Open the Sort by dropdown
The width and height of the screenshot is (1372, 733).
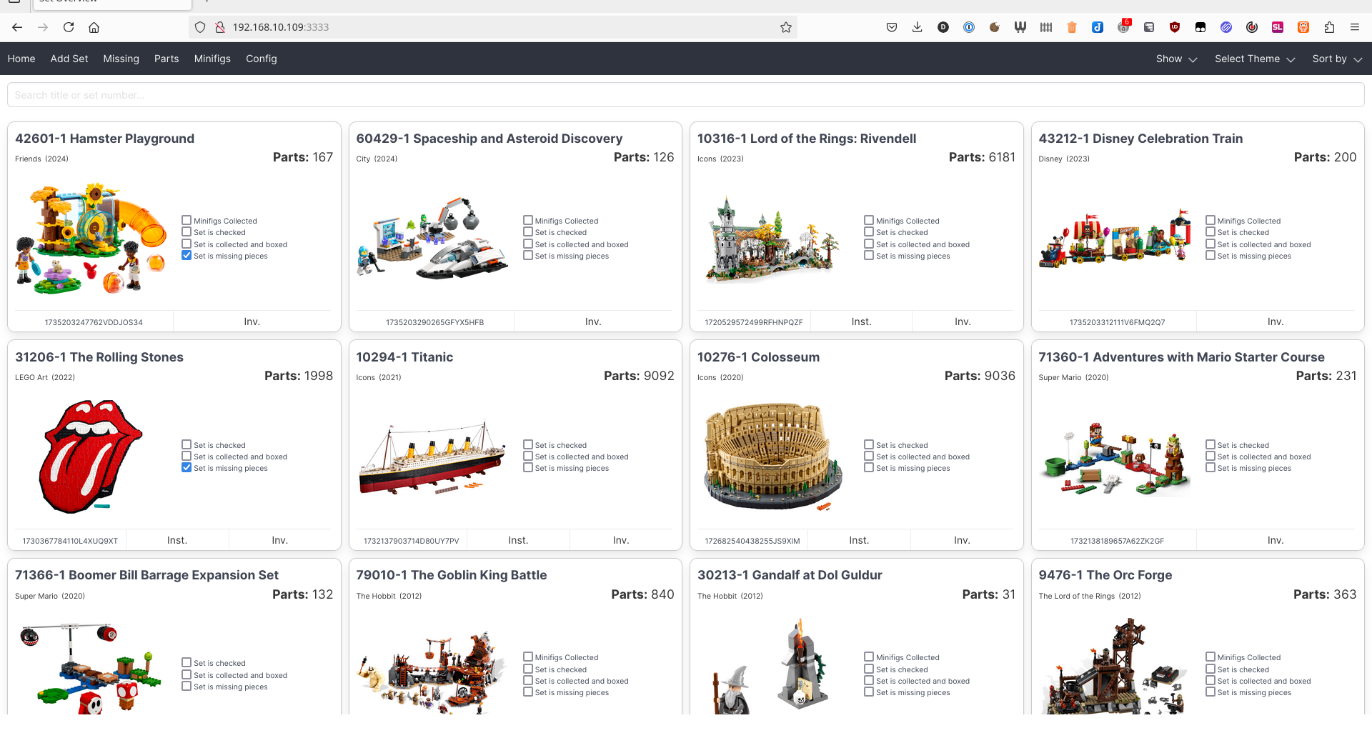tap(1336, 59)
